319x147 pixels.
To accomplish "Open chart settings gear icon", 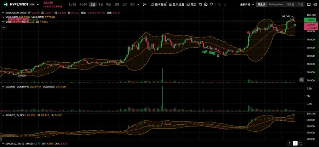I will tap(206, 4).
